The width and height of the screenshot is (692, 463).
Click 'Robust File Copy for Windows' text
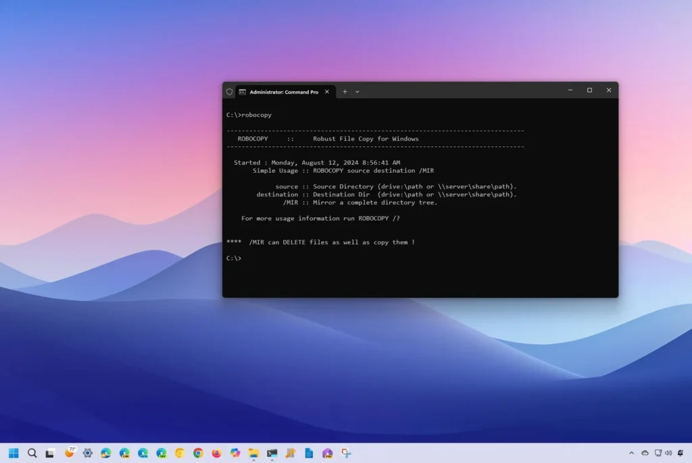point(366,138)
